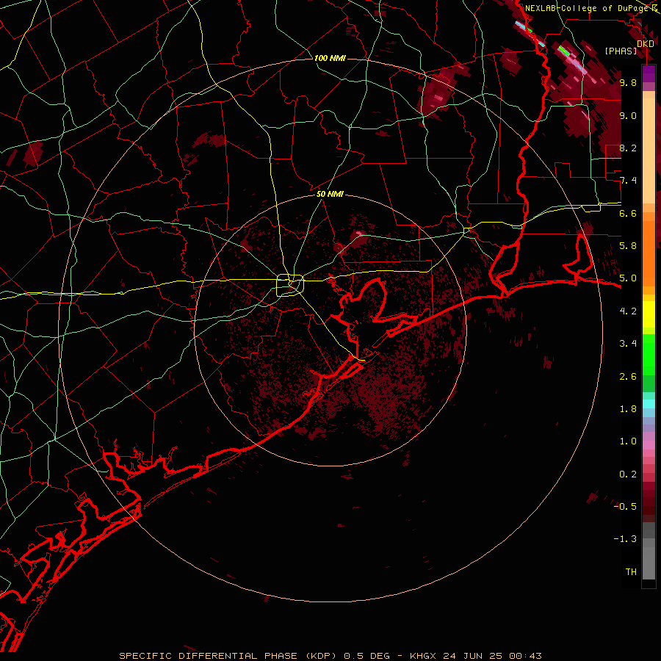
Task: Click the "50 NMI" range ring label
Action: point(330,195)
